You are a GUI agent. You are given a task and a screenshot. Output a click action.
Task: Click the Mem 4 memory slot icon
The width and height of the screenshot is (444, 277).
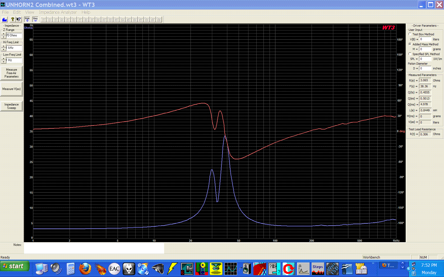coord(62,20)
